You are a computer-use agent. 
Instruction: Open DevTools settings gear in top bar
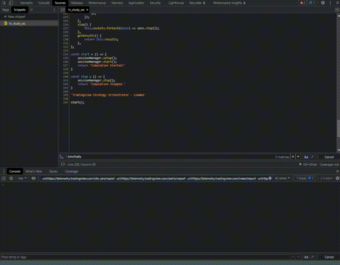tap(323, 3)
